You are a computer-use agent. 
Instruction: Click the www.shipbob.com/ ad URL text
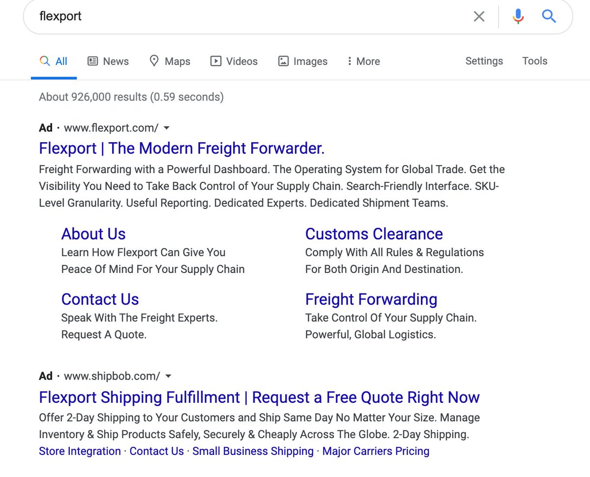[112, 376]
